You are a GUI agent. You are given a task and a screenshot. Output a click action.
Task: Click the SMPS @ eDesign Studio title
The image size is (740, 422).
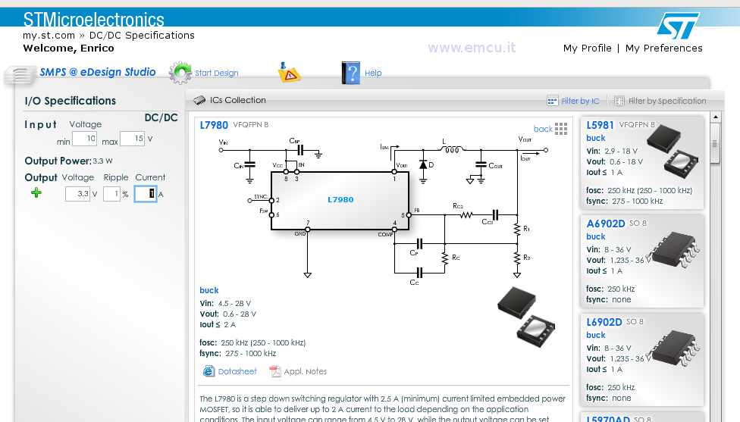98,72
